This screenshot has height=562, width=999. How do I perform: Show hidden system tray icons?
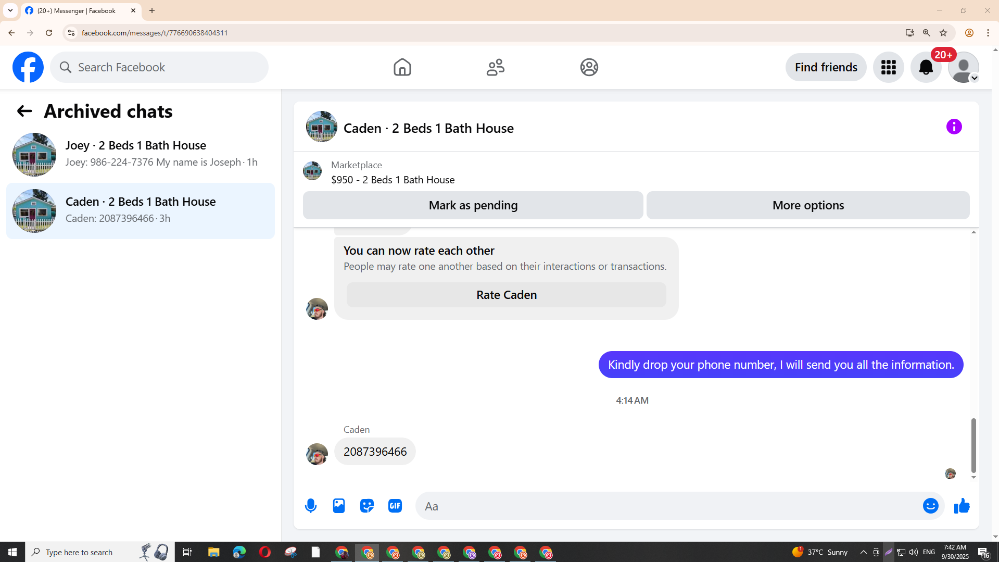tap(863, 552)
